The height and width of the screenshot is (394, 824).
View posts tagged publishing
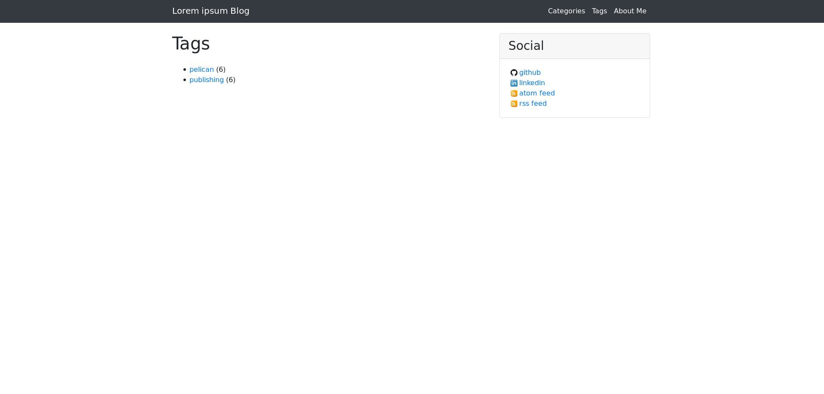click(206, 80)
